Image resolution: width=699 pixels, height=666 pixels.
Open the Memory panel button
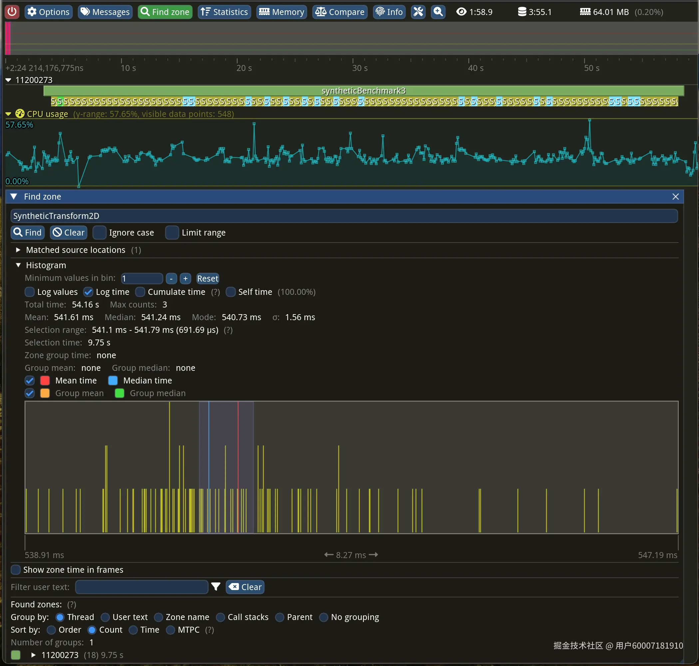[x=281, y=12]
